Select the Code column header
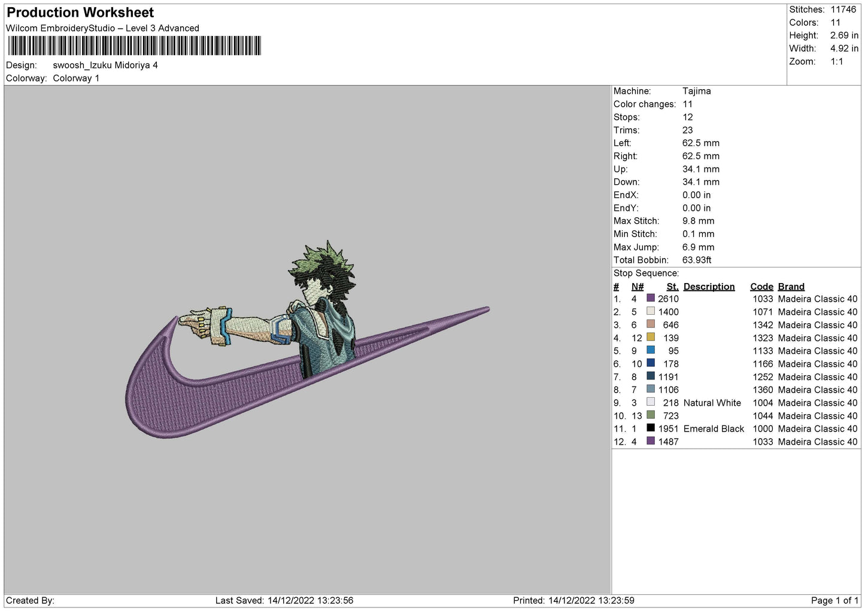The width and height of the screenshot is (865, 611). point(761,287)
